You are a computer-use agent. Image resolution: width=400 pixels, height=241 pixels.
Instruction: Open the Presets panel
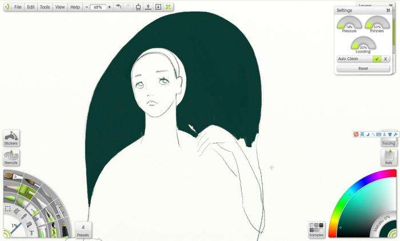tap(83, 230)
